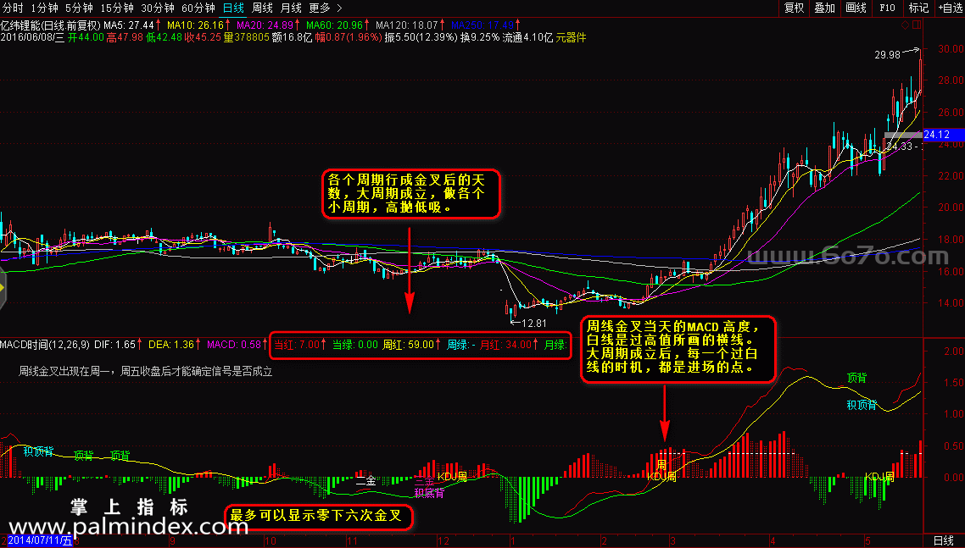
Task: Click the month 3 marker on the time axis
Action: (x=672, y=541)
